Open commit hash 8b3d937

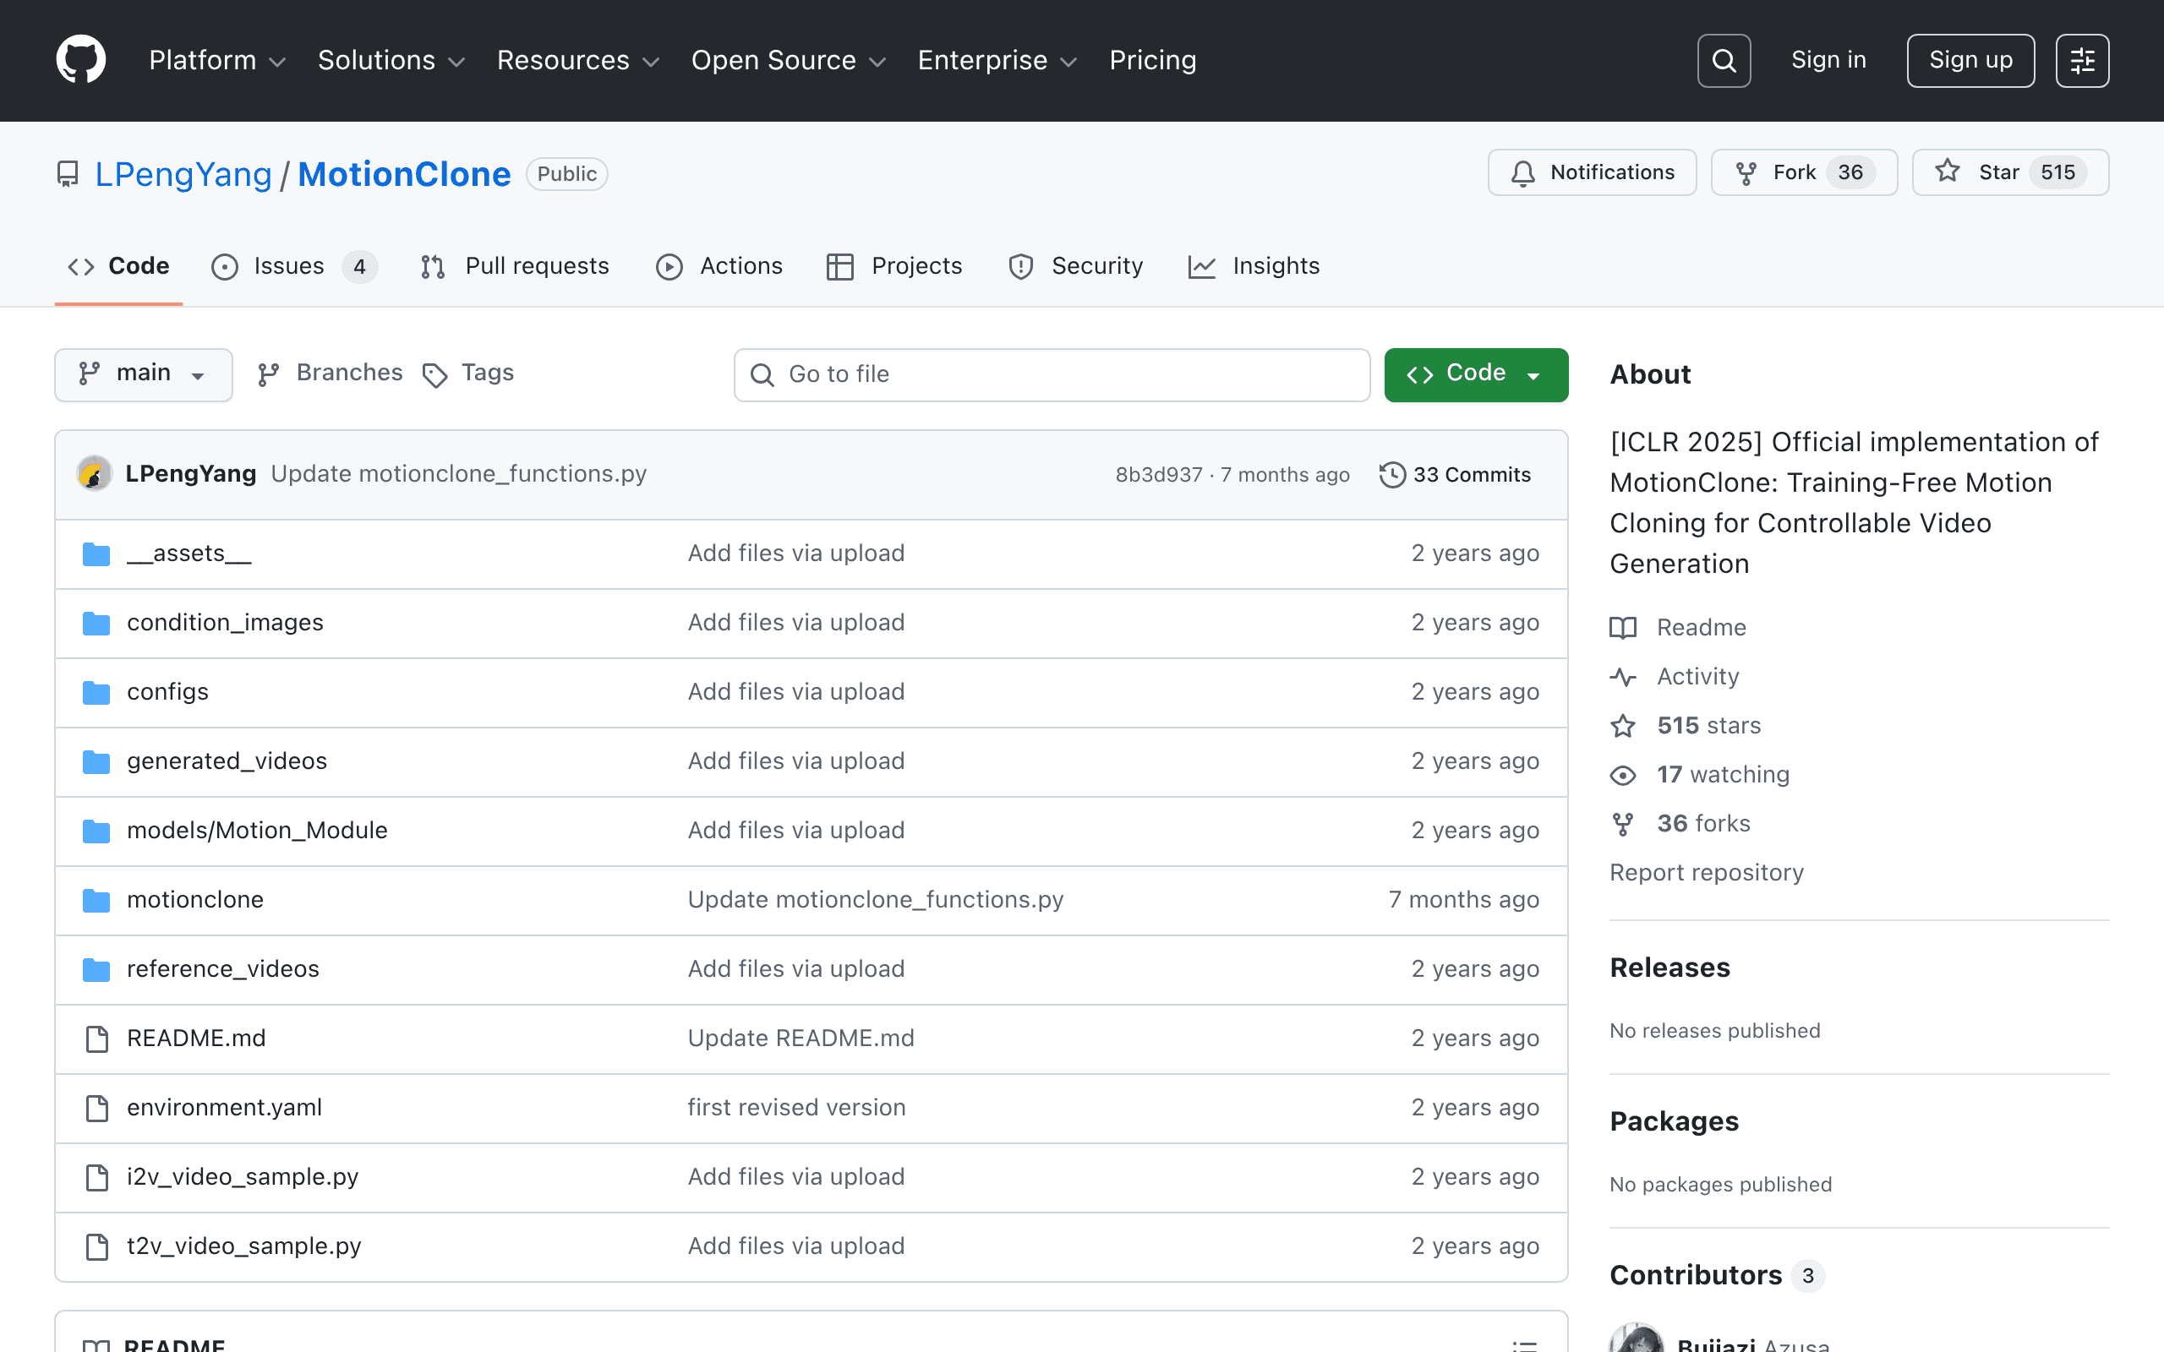[x=1159, y=475]
